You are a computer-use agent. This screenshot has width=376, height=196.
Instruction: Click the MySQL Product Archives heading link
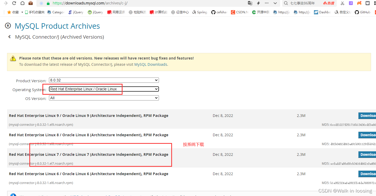(57, 26)
